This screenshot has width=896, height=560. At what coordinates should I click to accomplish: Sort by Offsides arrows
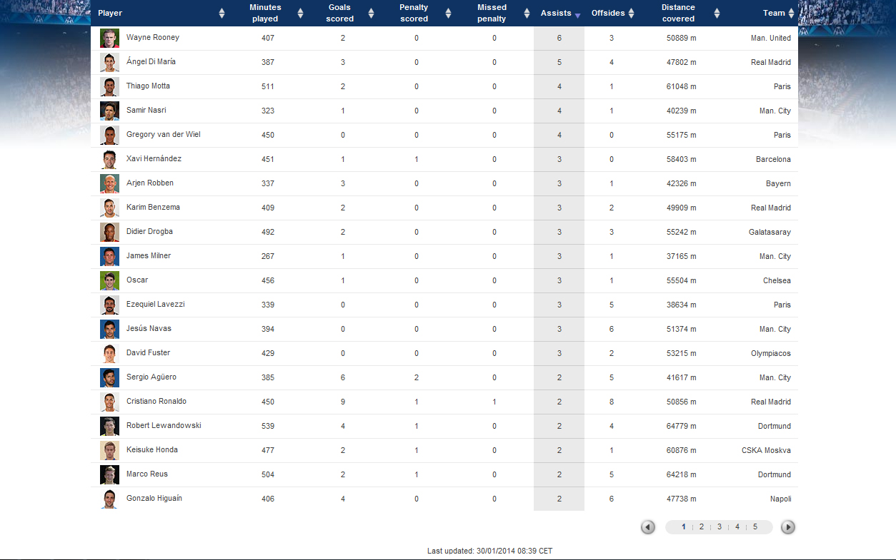point(631,13)
